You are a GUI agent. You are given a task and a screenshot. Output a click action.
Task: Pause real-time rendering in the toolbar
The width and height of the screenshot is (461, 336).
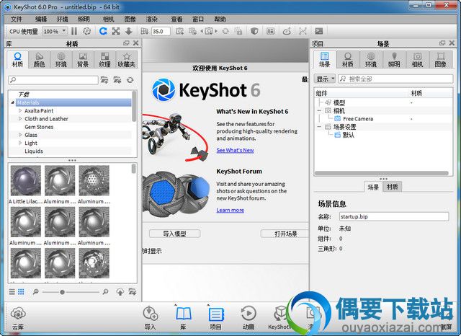click(74, 31)
